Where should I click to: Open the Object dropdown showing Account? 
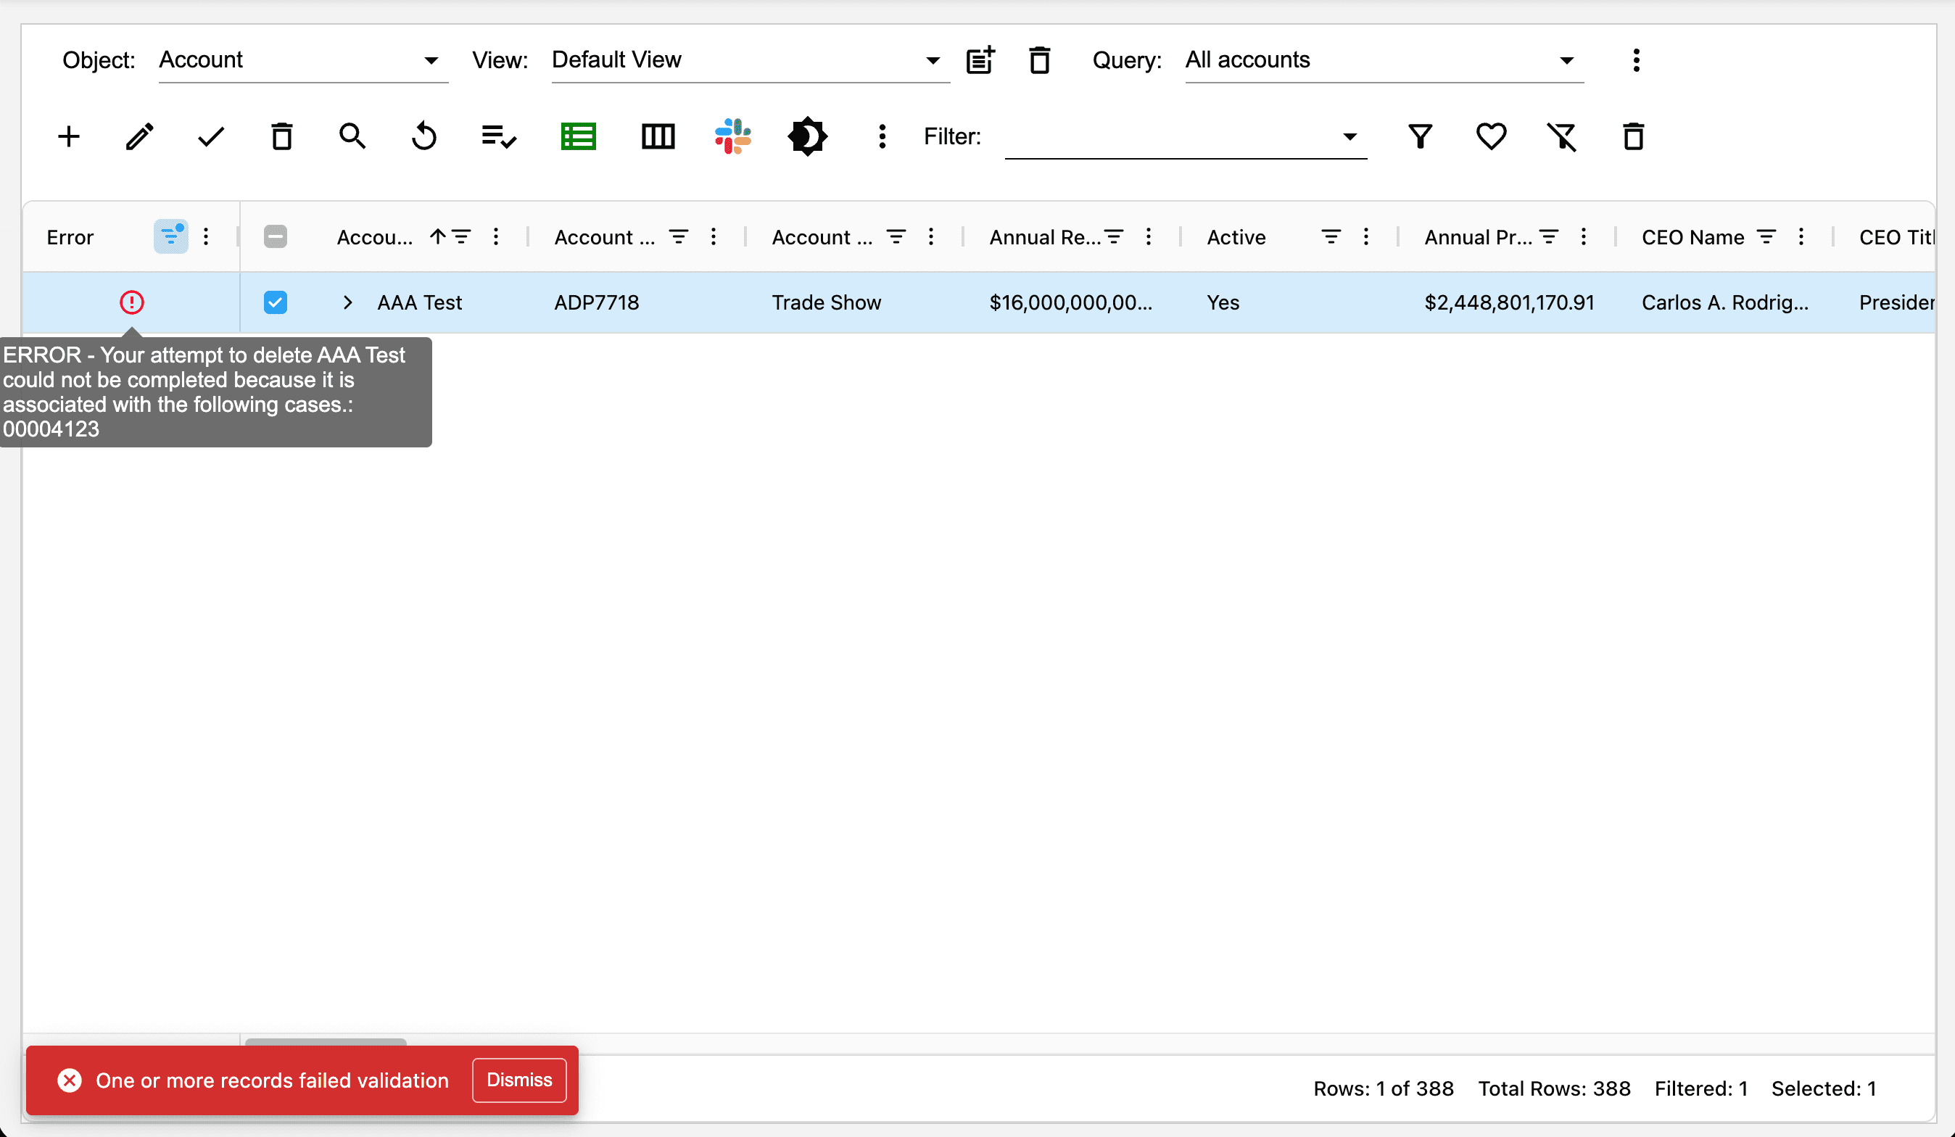[x=302, y=60]
